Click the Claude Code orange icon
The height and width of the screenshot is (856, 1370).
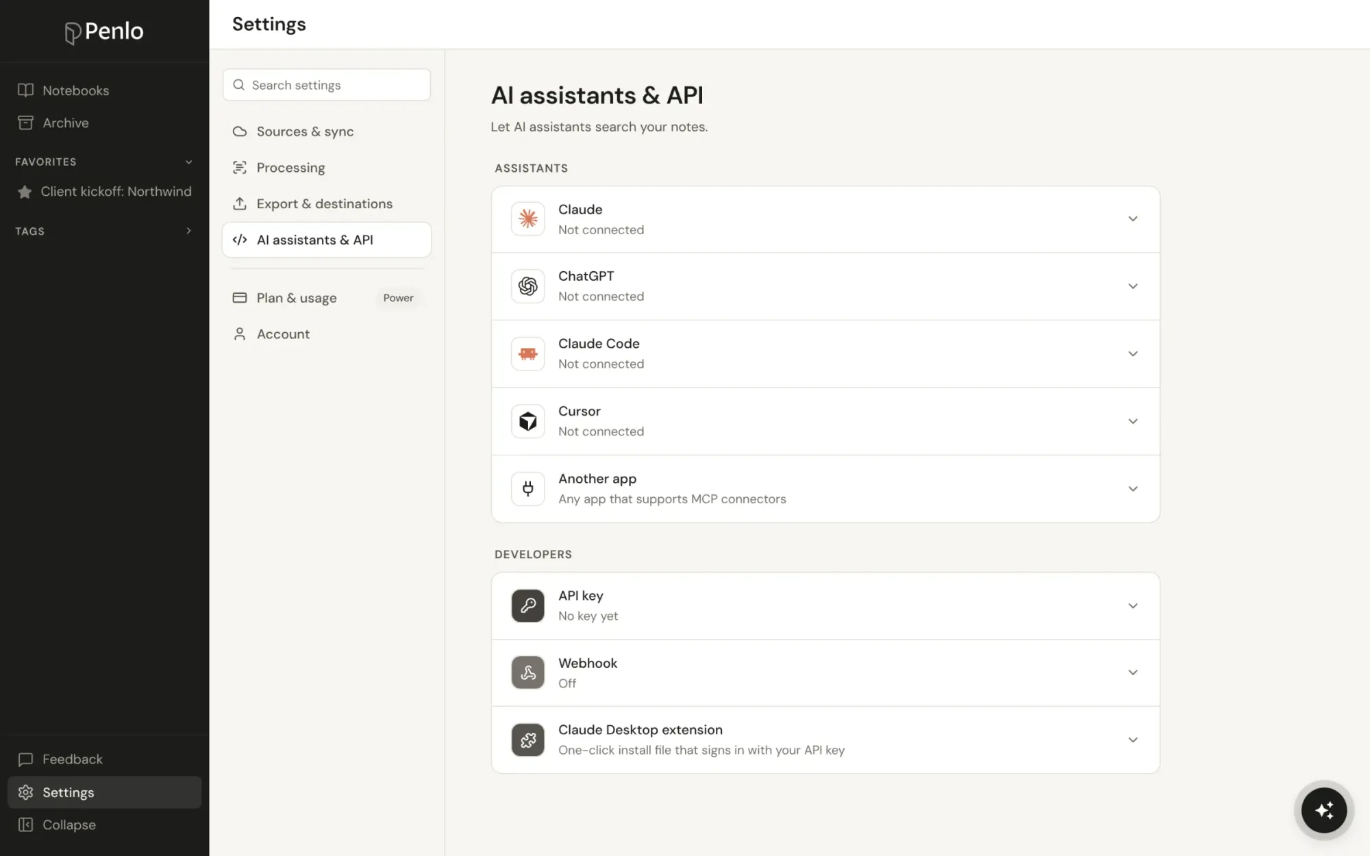(x=527, y=353)
